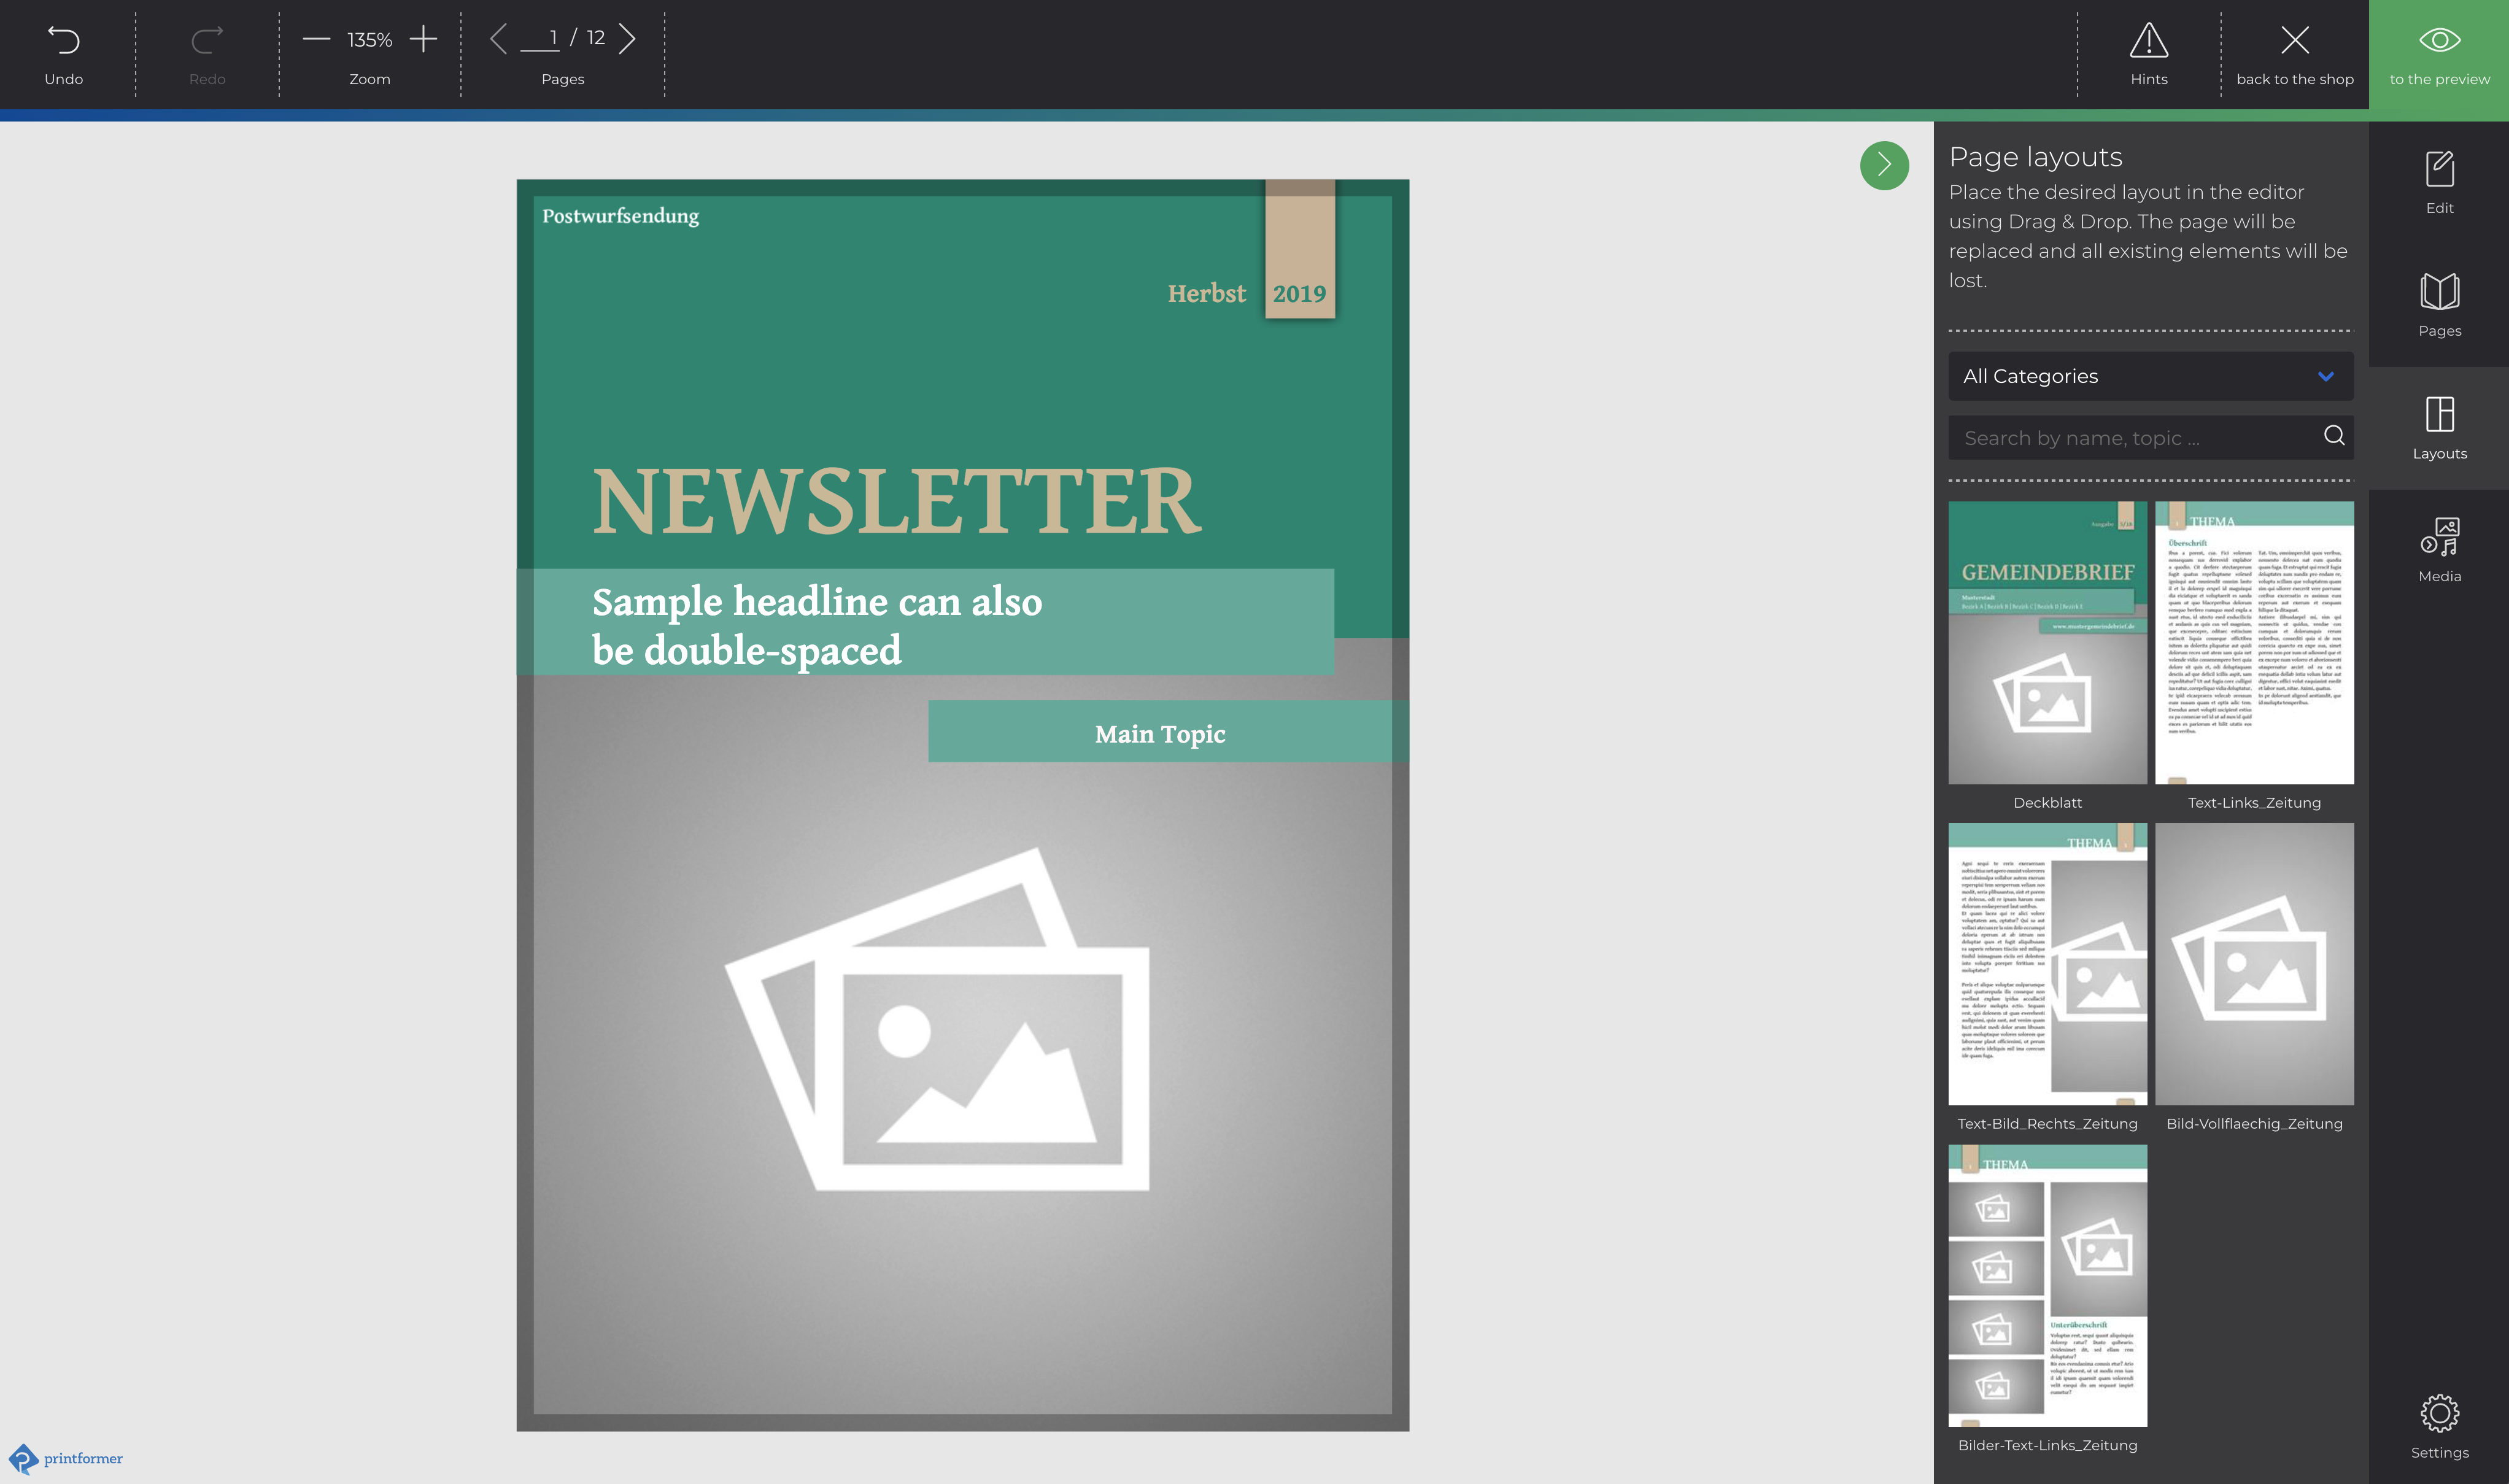
Task: Open the Media panel icon
Action: click(x=2439, y=537)
